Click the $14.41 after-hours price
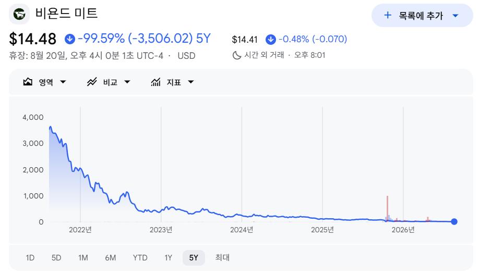479x275 pixels. (245, 40)
